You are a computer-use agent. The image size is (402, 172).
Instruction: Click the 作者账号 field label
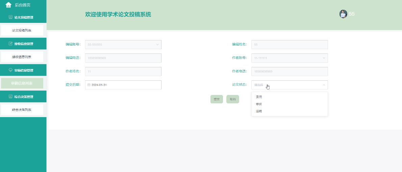[240, 58]
